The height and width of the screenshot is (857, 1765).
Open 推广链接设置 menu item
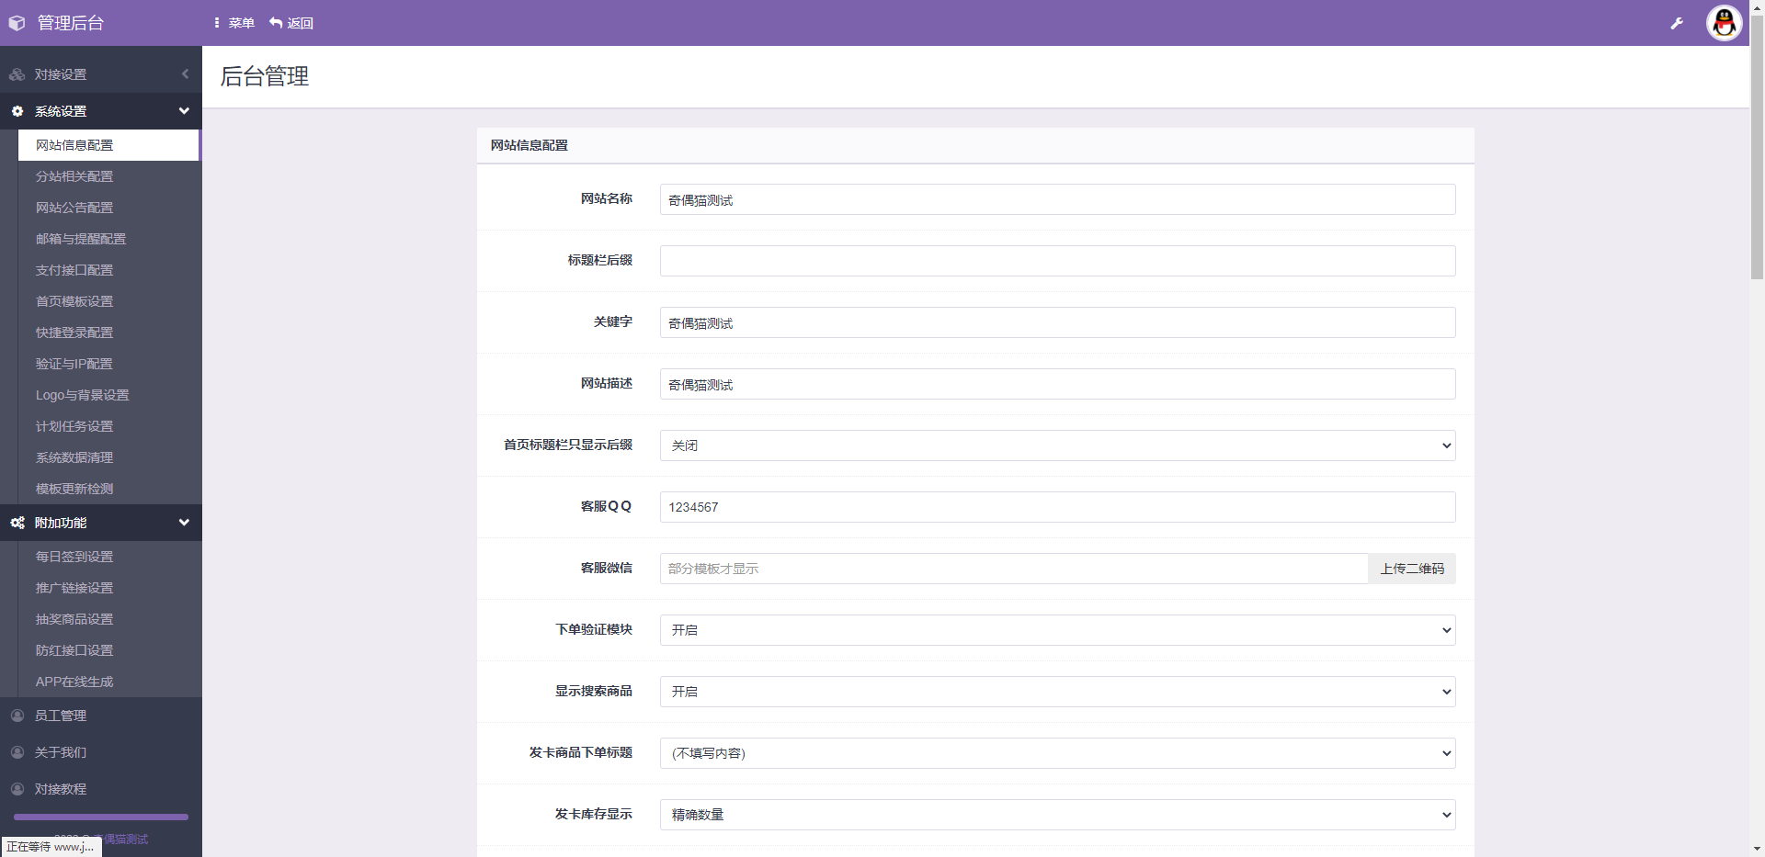pos(108,588)
